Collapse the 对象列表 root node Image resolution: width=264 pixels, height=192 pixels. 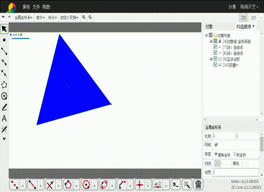(206, 35)
